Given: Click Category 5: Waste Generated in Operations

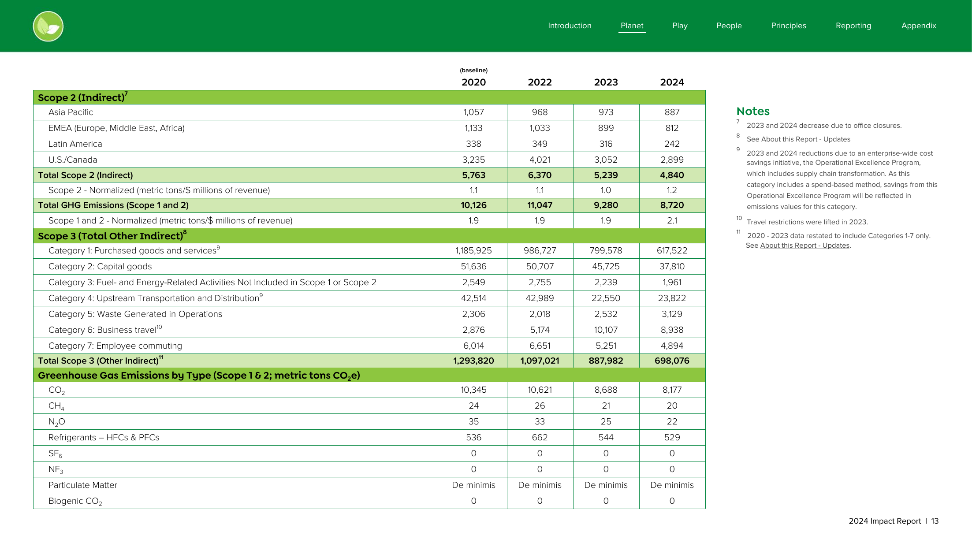Looking at the screenshot, I should [x=135, y=314].
